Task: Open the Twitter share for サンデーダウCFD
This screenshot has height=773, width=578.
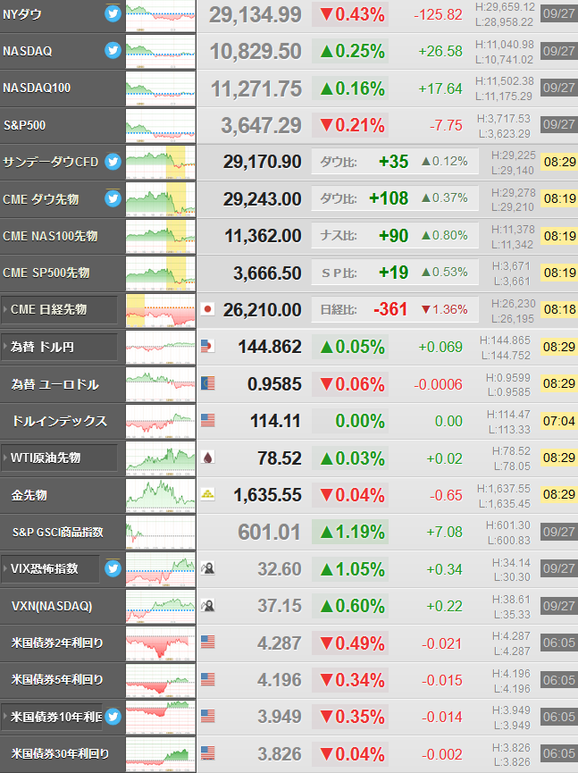Action: coord(113,161)
